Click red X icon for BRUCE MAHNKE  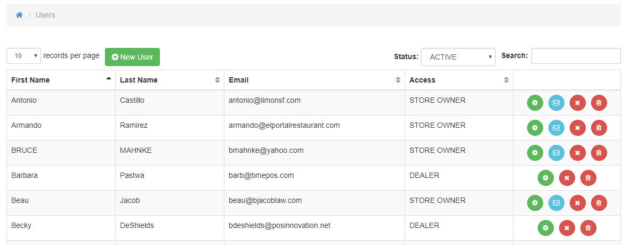[x=577, y=153]
